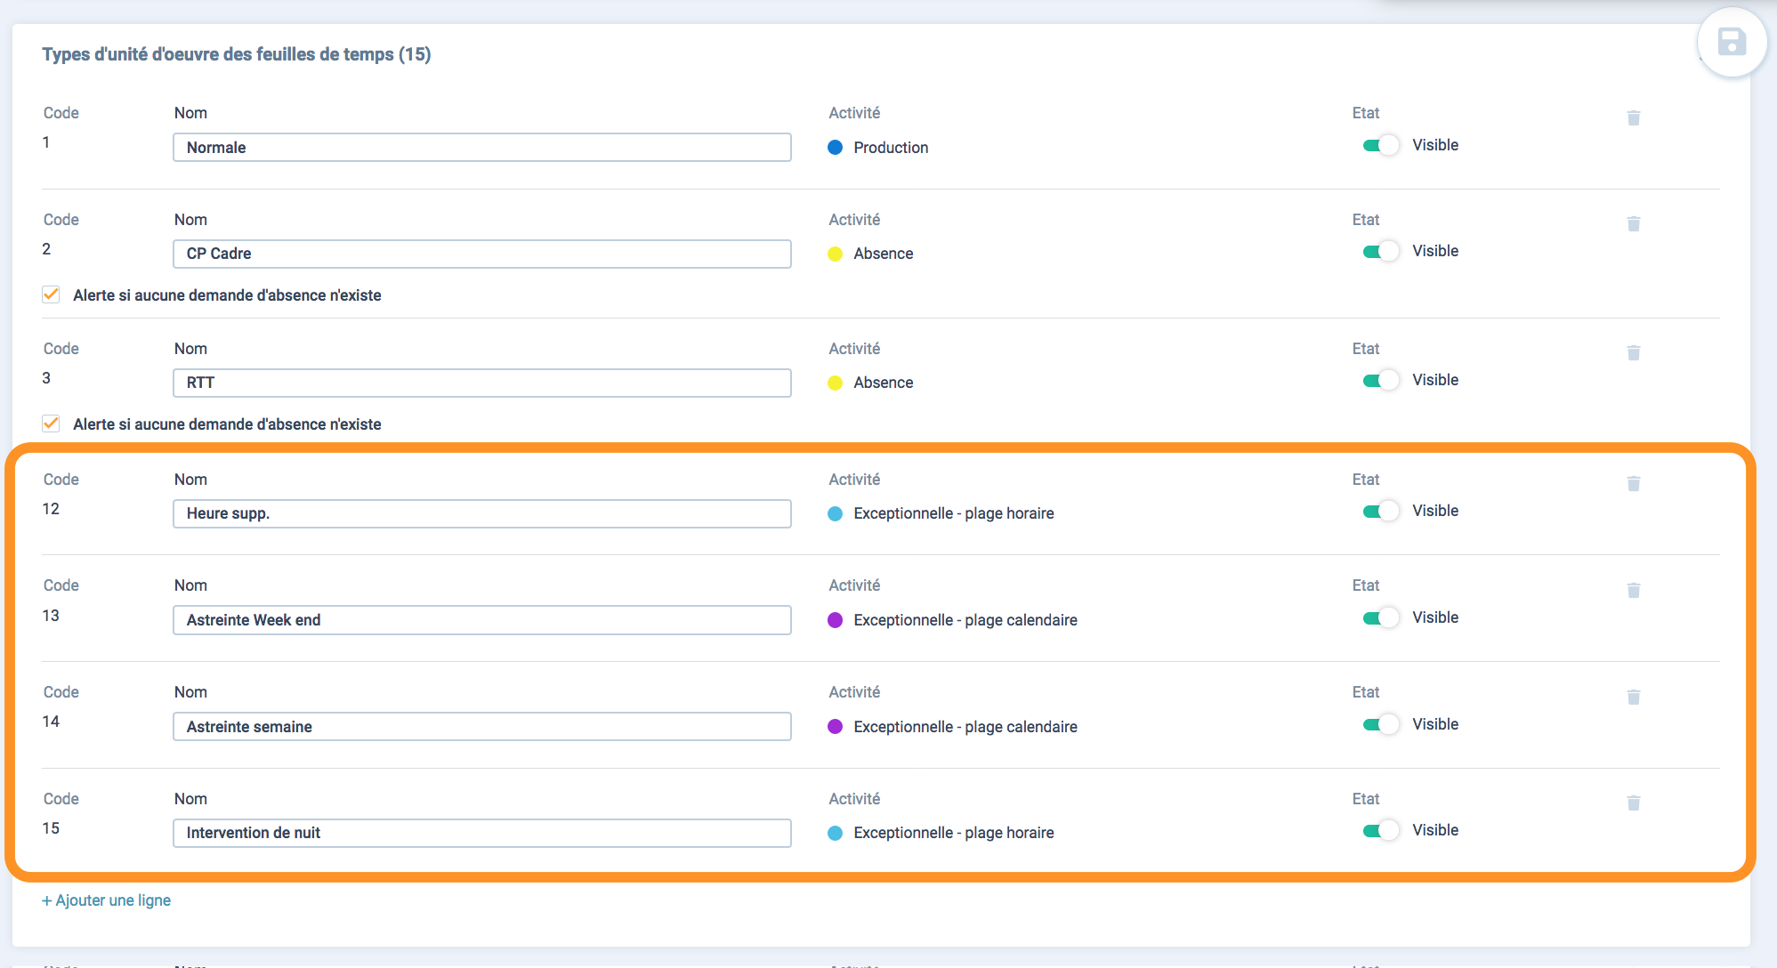Click 'Exceptionnelle - plage horaire' for Heure supp.
Viewport: 1777px width, 968px height.
(954, 513)
